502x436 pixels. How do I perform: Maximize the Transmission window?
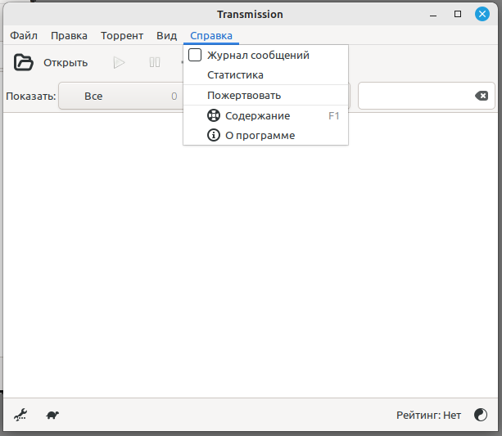[458, 14]
